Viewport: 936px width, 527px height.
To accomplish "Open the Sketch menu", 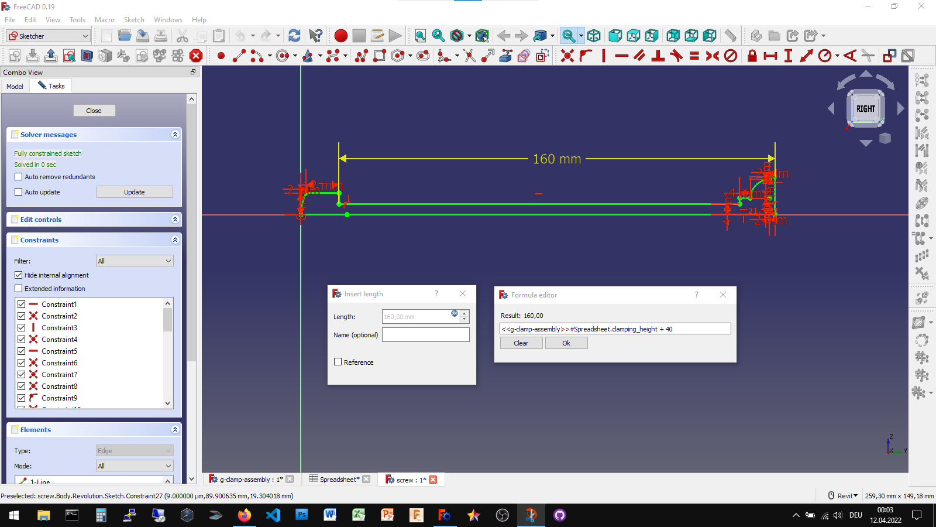I will 134,19.
